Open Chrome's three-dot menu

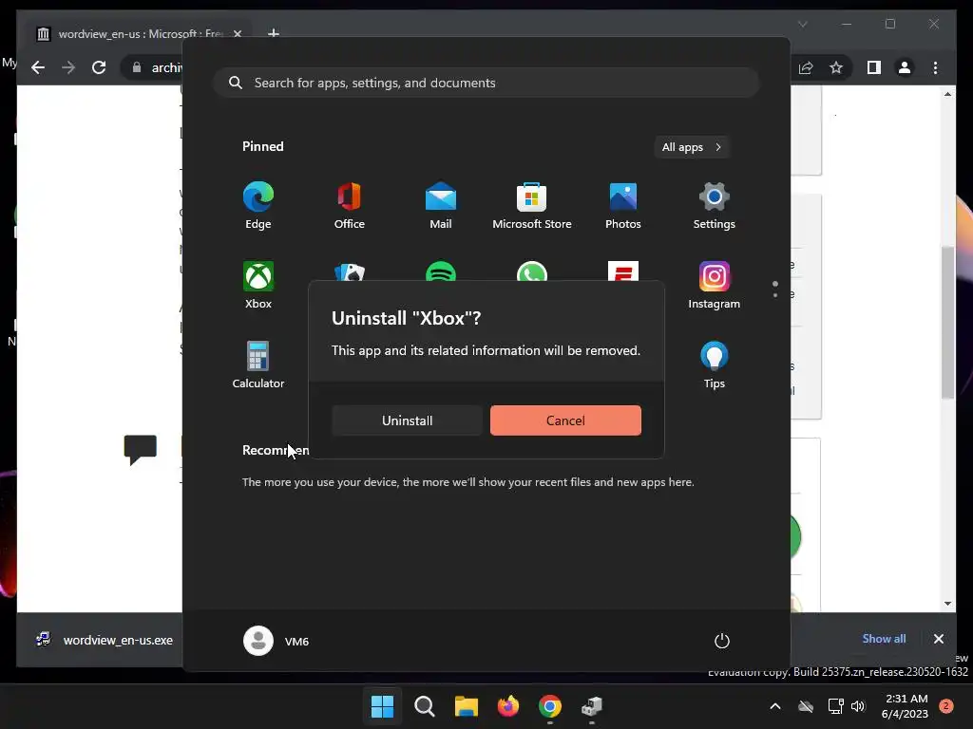click(935, 67)
